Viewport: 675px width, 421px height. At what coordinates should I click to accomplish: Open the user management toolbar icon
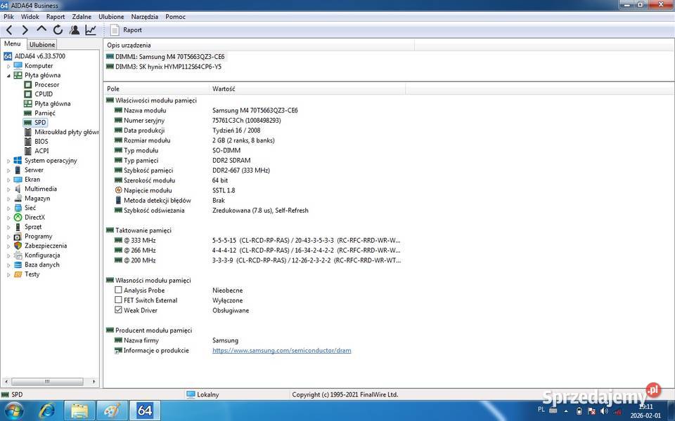point(75,30)
